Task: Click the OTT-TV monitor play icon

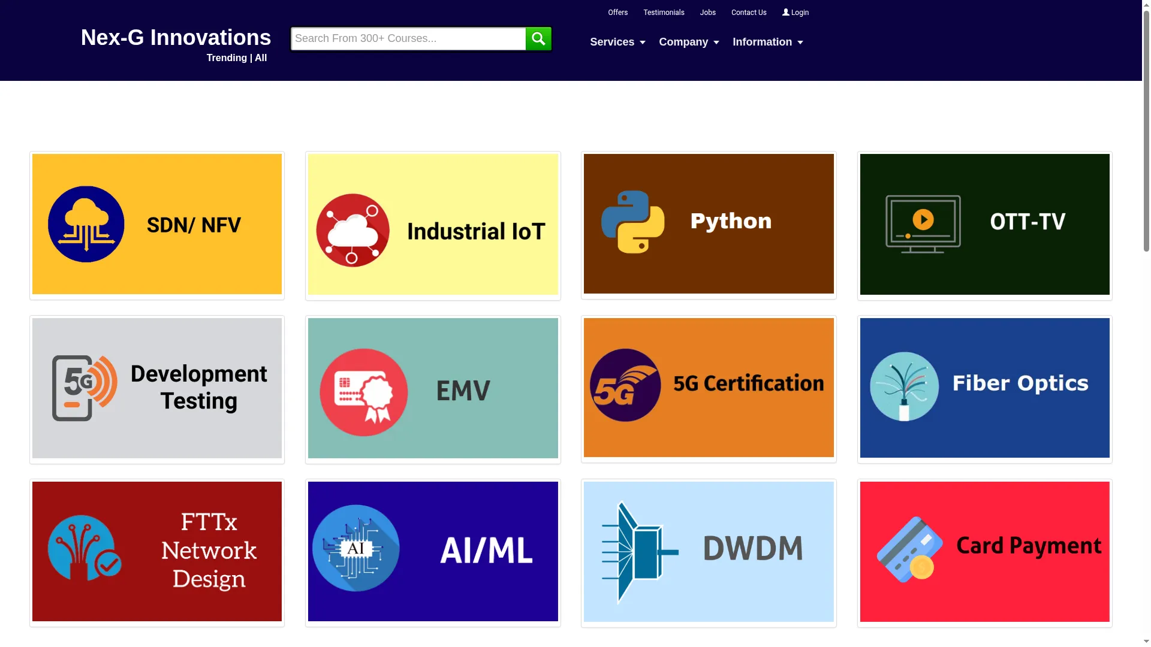Action: point(923,224)
